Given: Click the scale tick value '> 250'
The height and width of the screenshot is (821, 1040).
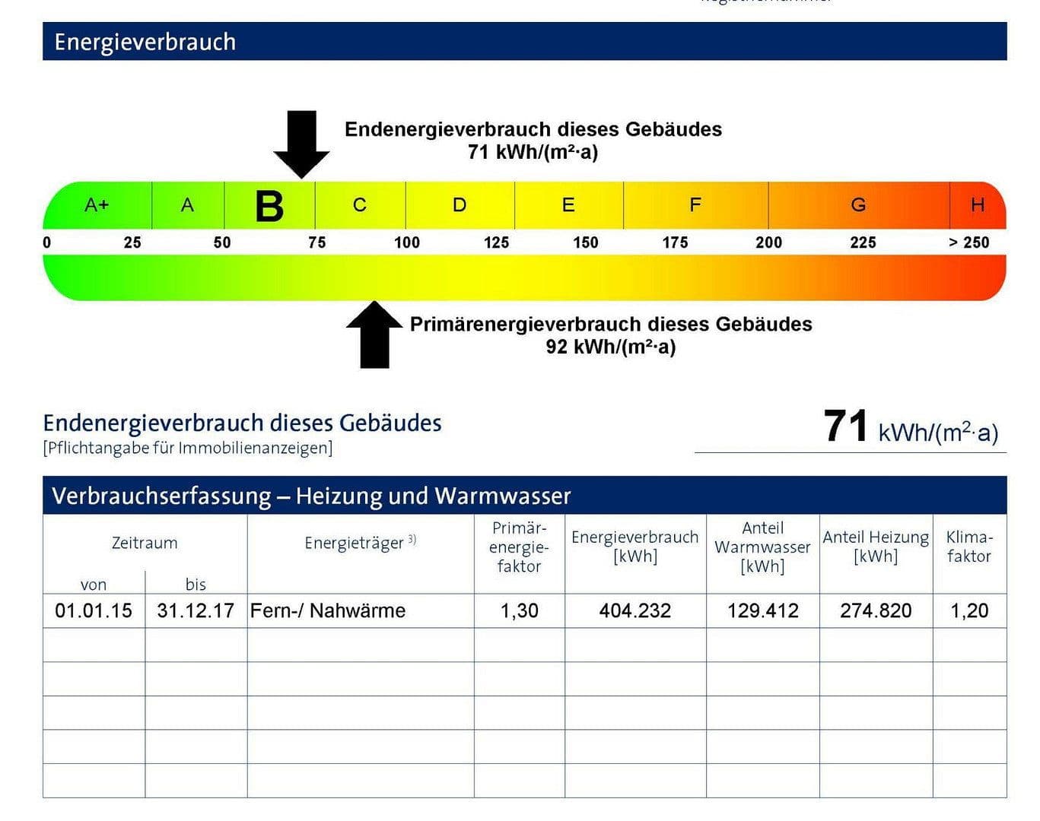Looking at the screenshot, I should coord(969,242).
